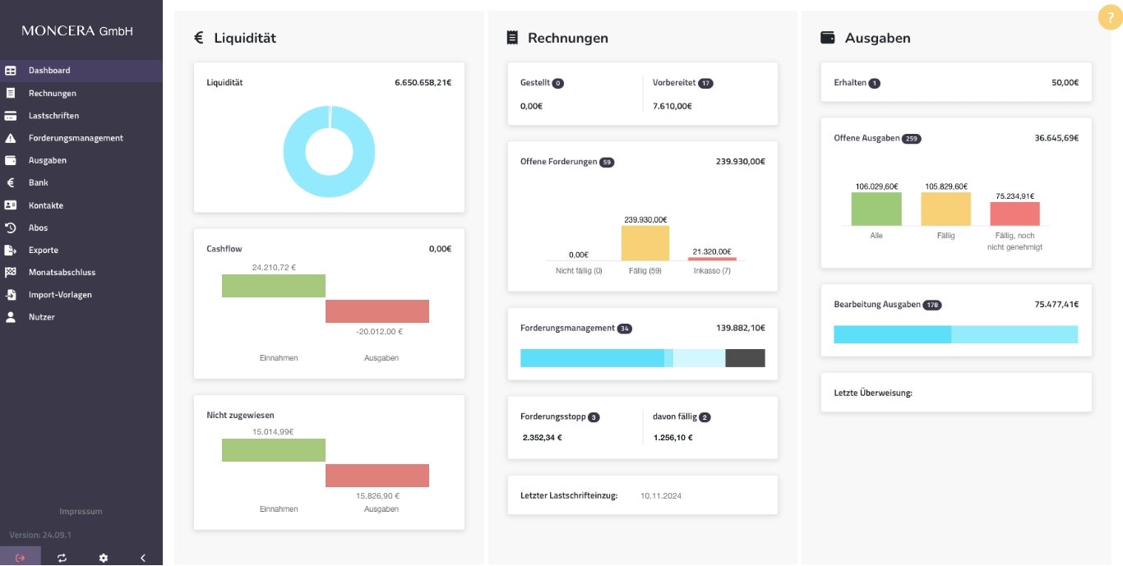Screen dimensions: 1123x566
Task: Click the Offene Forderungen 59 badge
Action: point(607,162)
